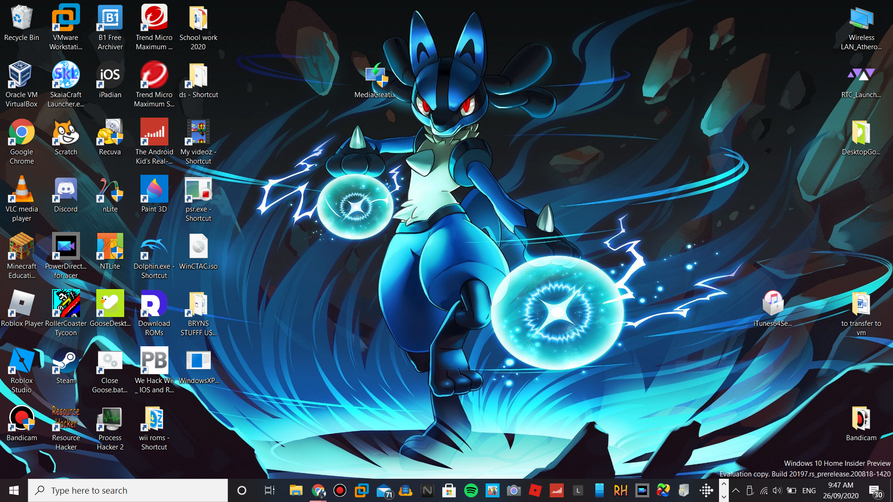Image resolution: width=893 pixels, height=502 pixels.
Task: Select the Roblox Player icon
Action: tap(21, 308)
